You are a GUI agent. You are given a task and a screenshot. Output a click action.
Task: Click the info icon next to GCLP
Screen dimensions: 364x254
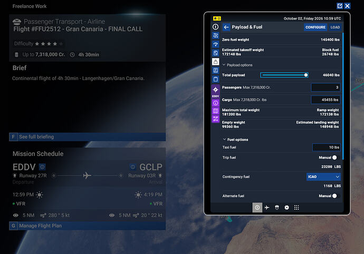133,167
